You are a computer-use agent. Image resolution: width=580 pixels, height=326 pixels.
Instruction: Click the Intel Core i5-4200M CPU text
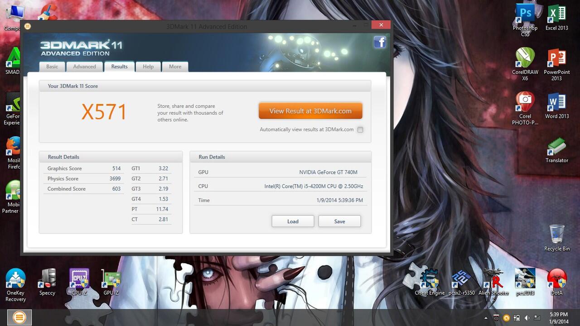pos(314,186)
